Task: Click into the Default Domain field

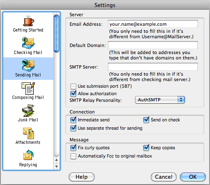Action: (x=153, y=45)
